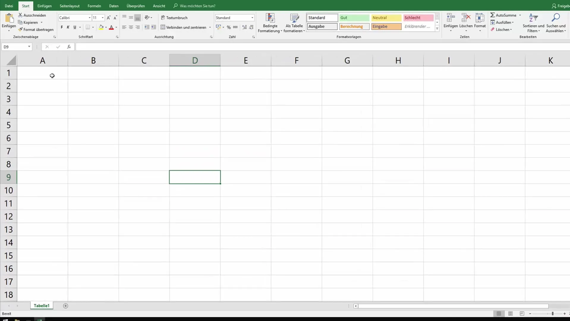Increase font size with the large A
The image size is (570, 321).
point(108,18)
